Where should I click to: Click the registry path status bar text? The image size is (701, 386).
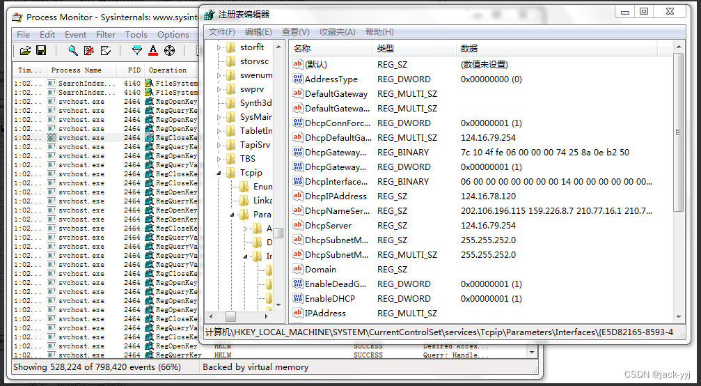(439, 332)
